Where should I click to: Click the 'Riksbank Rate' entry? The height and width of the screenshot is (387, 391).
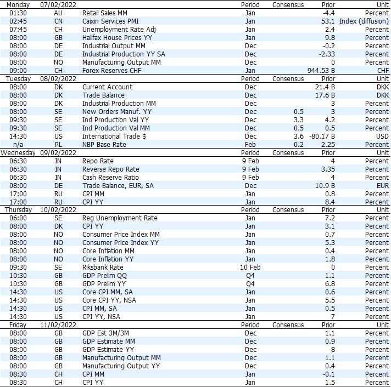click(x=103, y=267)
